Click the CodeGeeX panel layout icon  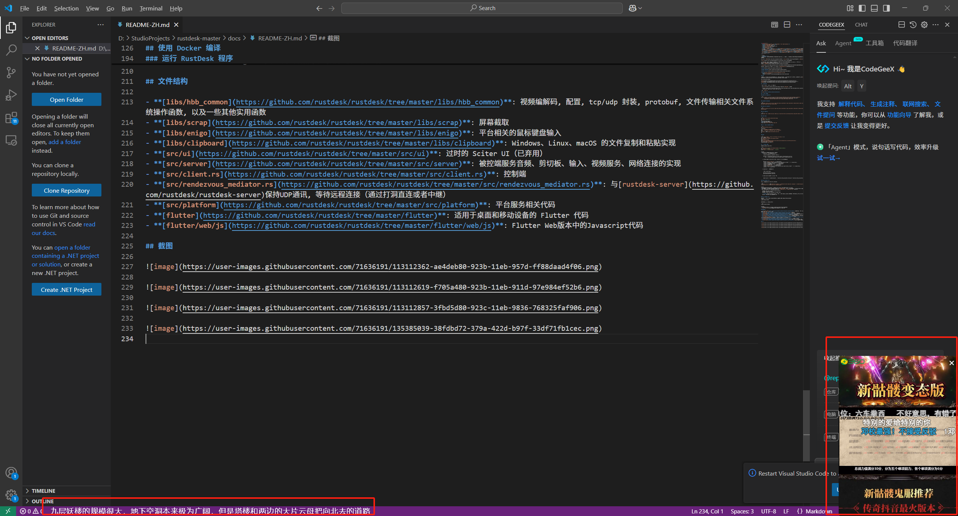point(901,25)
